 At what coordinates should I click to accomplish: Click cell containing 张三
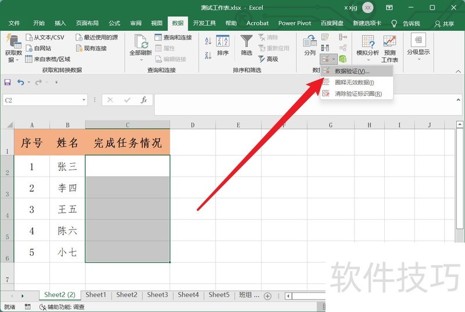pos(67,166)
